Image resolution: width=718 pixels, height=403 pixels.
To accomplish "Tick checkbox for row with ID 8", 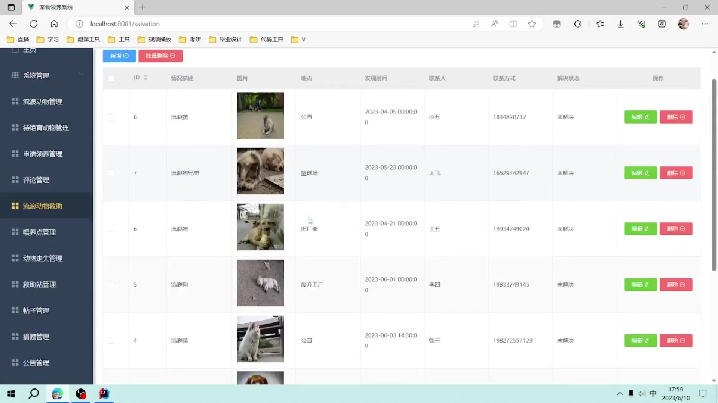I will pos(111,117).
